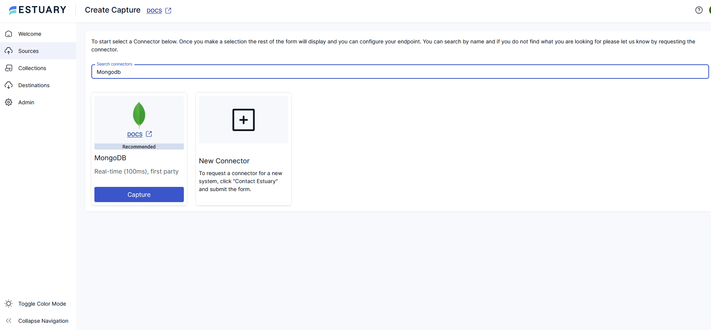Viewport: 711px width, 330px height.
Task: Open the help question mark icon
Action: (x=699, y=10)
